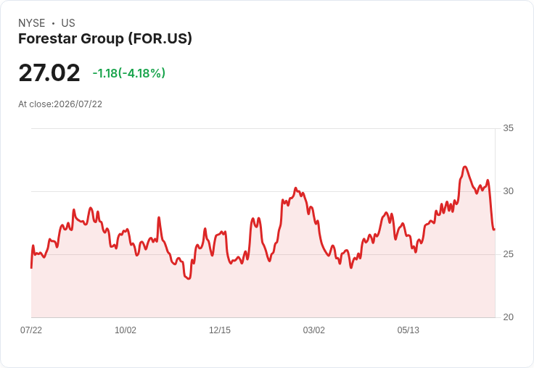Click the 25 y-axis price label

(508, 254)
